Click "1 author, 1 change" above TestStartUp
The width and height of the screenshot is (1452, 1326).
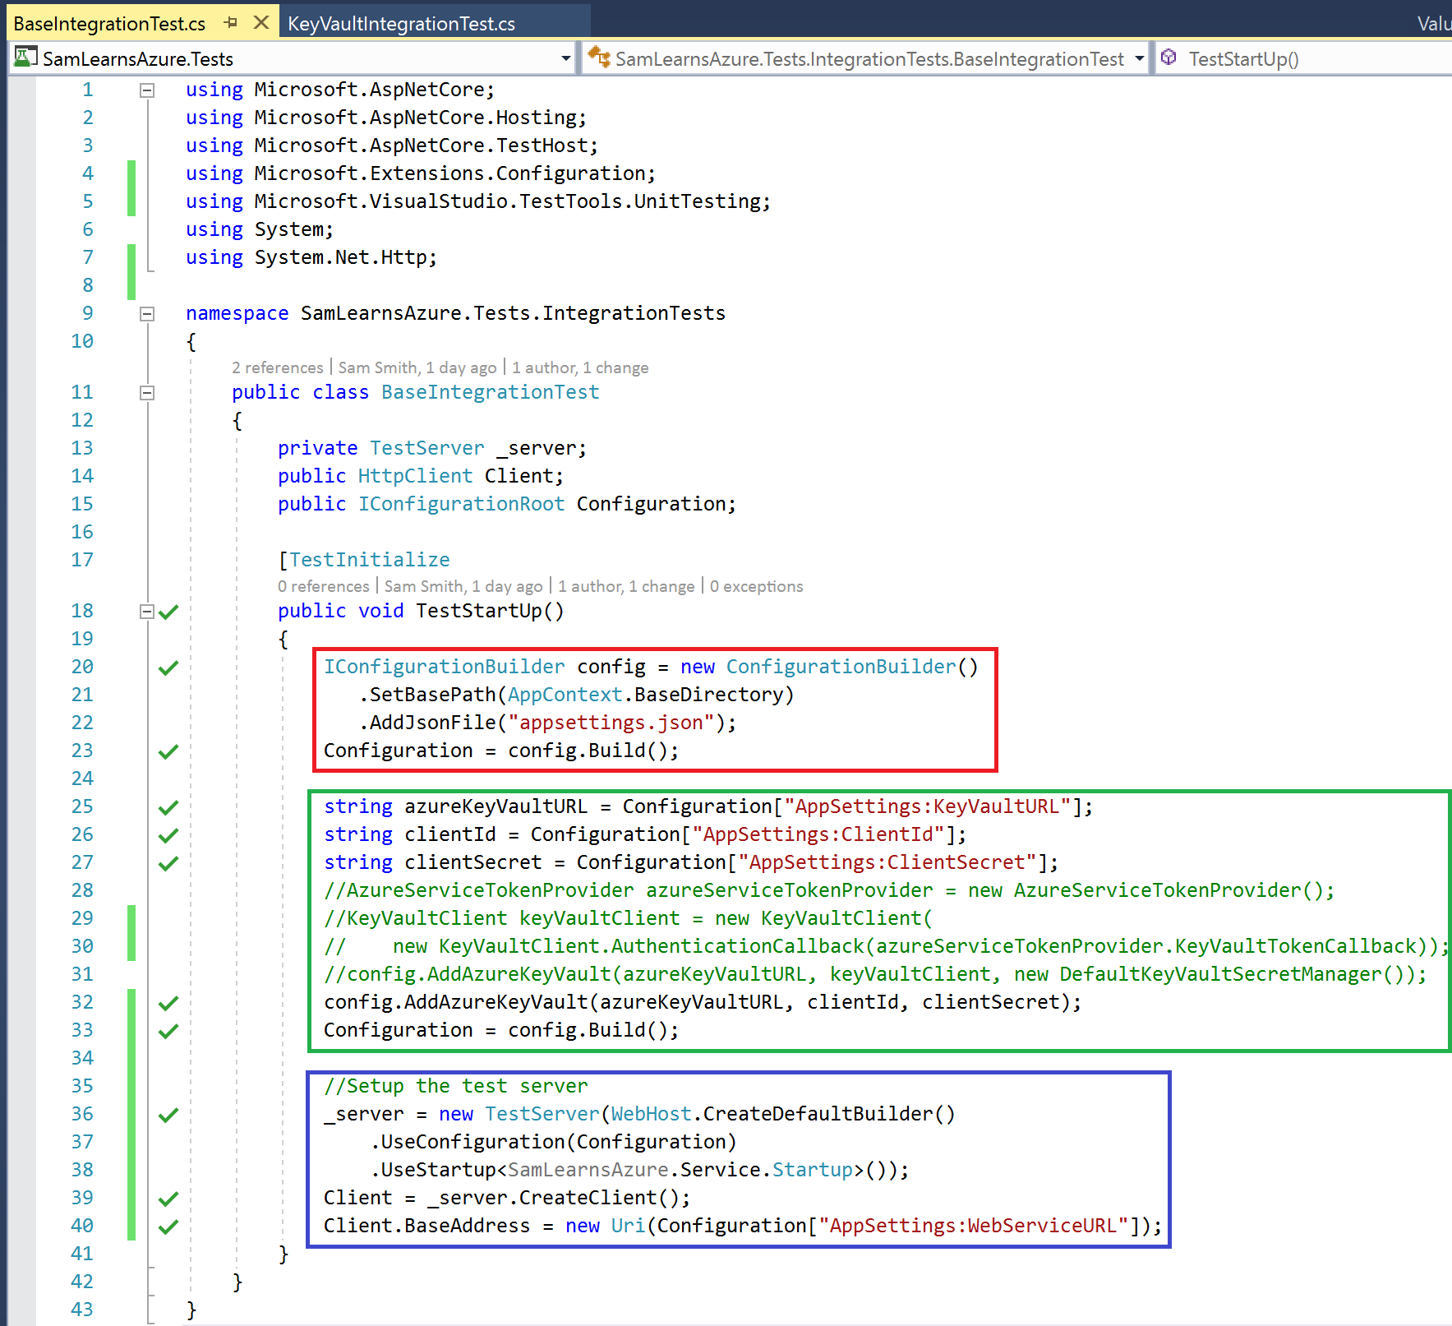coord(626,586)
